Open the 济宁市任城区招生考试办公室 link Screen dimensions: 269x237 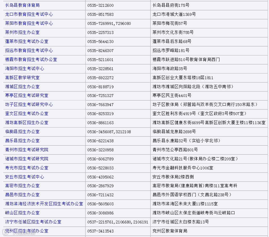[x=33, y=222]
